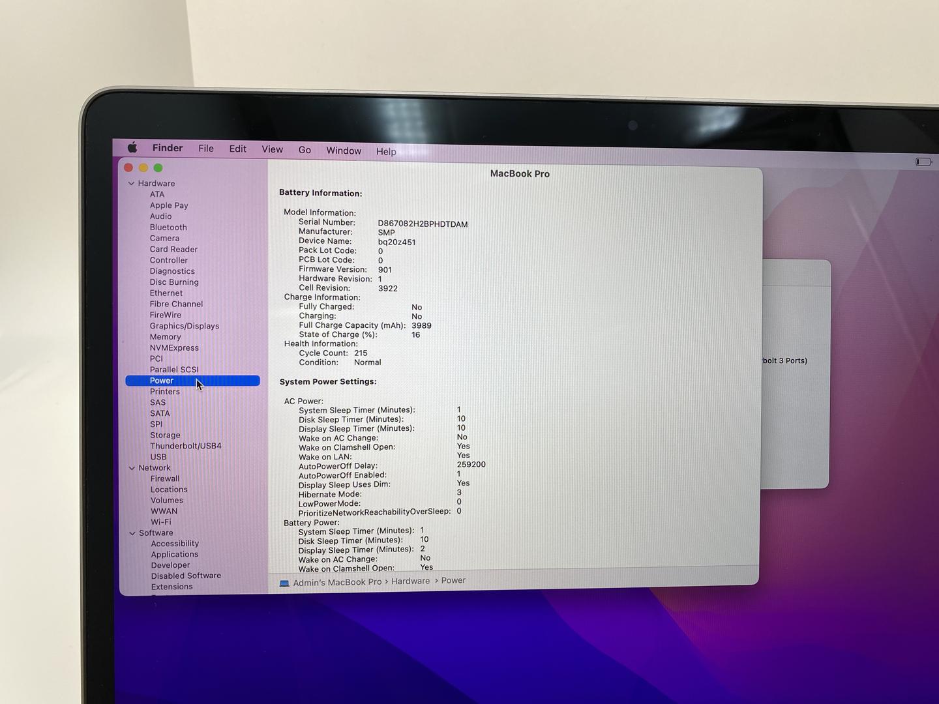Click the device name bq20z451

tap(396, 242)
